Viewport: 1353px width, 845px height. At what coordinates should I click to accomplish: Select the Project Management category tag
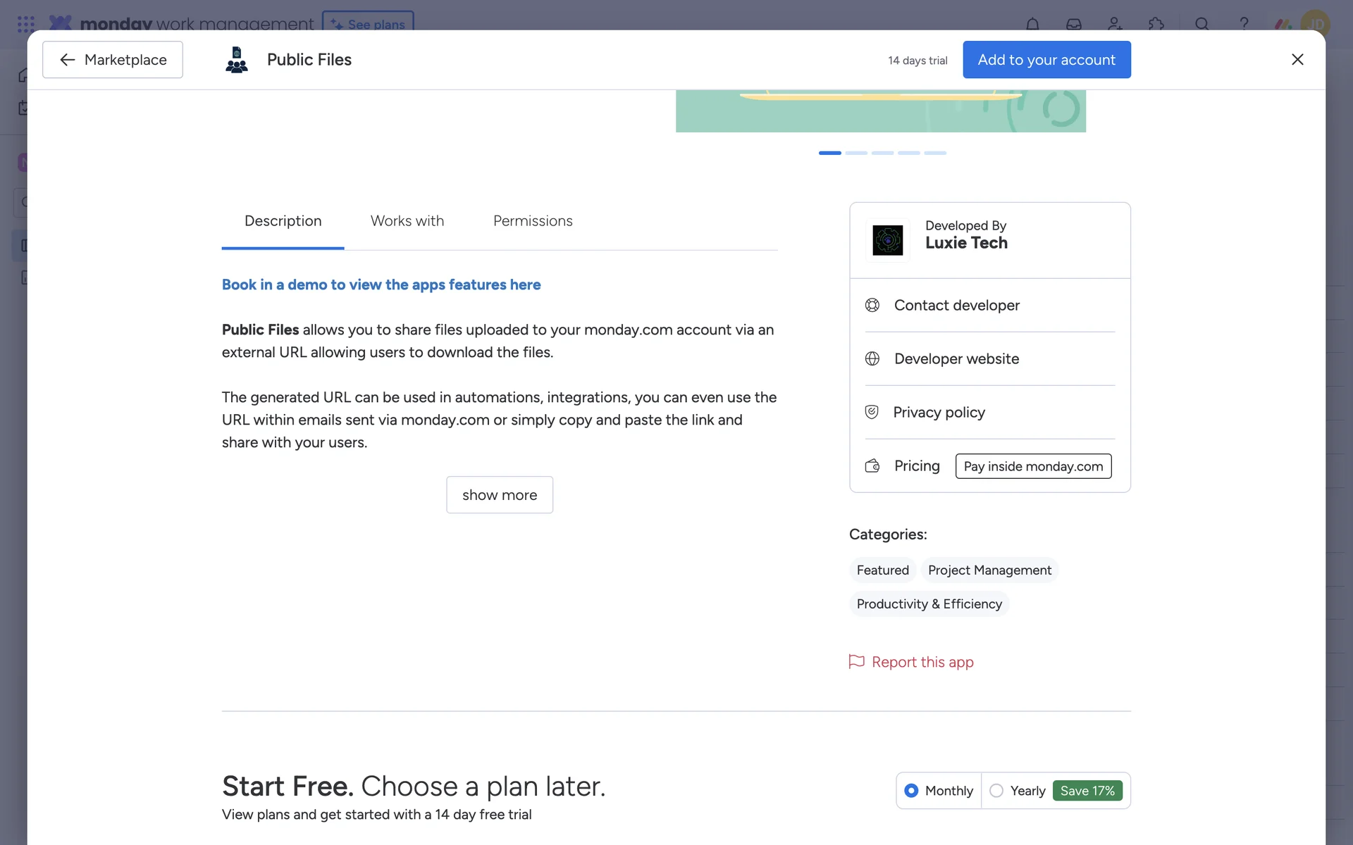coord(989,570)
